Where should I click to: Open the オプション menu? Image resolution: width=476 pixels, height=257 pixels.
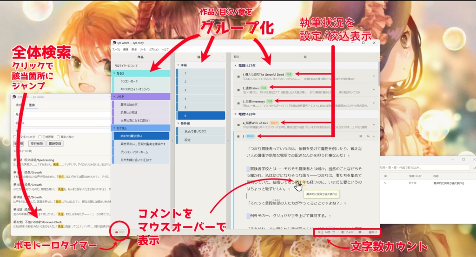pos(154,49)
